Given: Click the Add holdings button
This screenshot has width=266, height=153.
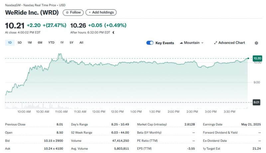Looking at the screenshot, I should [101, 12].
